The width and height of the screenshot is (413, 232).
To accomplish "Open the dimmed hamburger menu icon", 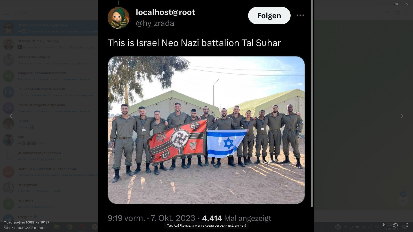I will [7, 13].
